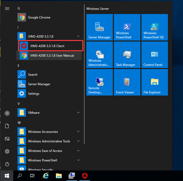Expand the Windows Administrative Tools folder
This screenshot has width=183, height=181.
point(78,141)
